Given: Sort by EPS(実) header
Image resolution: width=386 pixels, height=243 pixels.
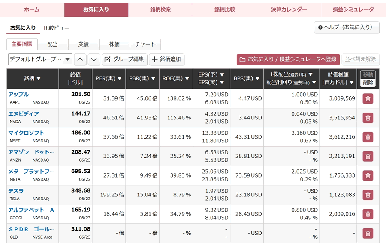Looking at the screenshot, I should coord(211,83).
